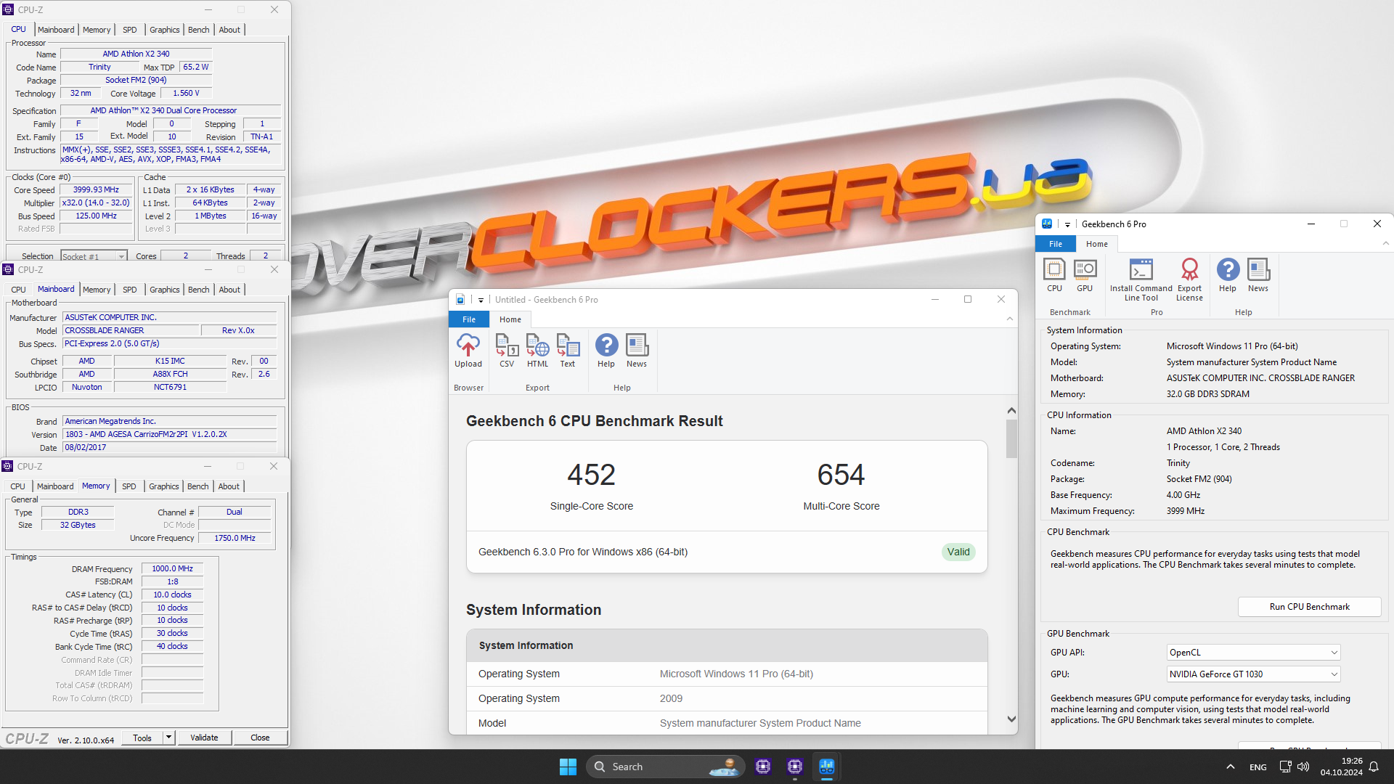Collapse ribbon in Geekbench 6 Pro window
The height and width of the screenshot is (784, 1394).
(1386, 243)
